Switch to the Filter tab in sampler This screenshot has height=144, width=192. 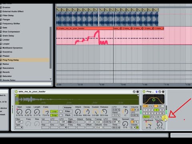tap(68, 111)
